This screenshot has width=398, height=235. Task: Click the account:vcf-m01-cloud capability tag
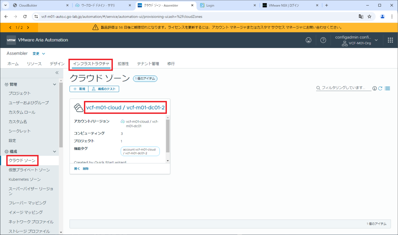coord(140,151)
